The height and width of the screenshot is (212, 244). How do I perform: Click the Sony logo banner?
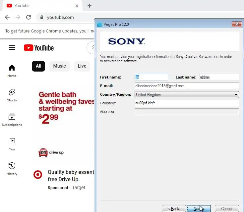[170, 41]
